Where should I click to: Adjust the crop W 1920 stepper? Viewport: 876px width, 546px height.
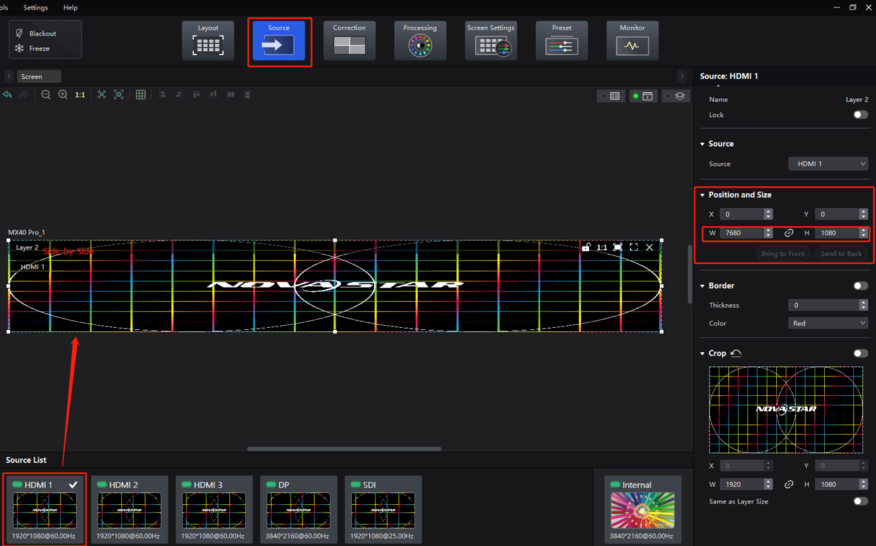pos(768,484)
